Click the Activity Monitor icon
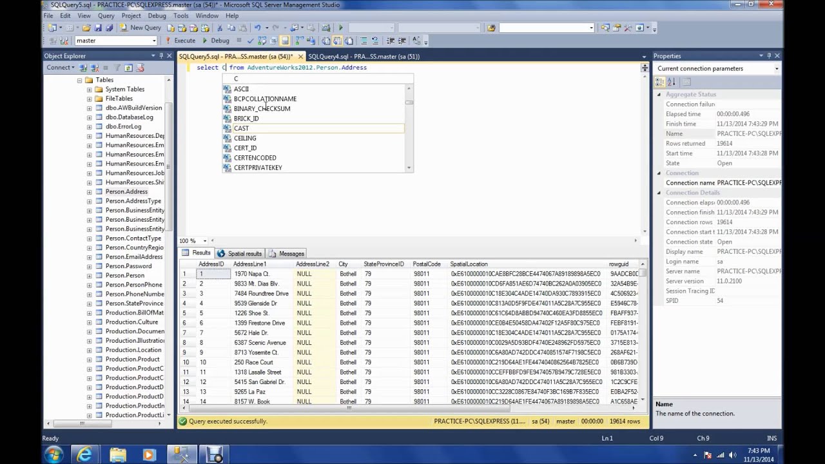The width and height of the screenshot is (825, 464). tap(325, 28)
